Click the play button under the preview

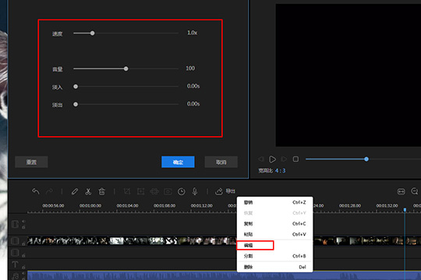272,159
